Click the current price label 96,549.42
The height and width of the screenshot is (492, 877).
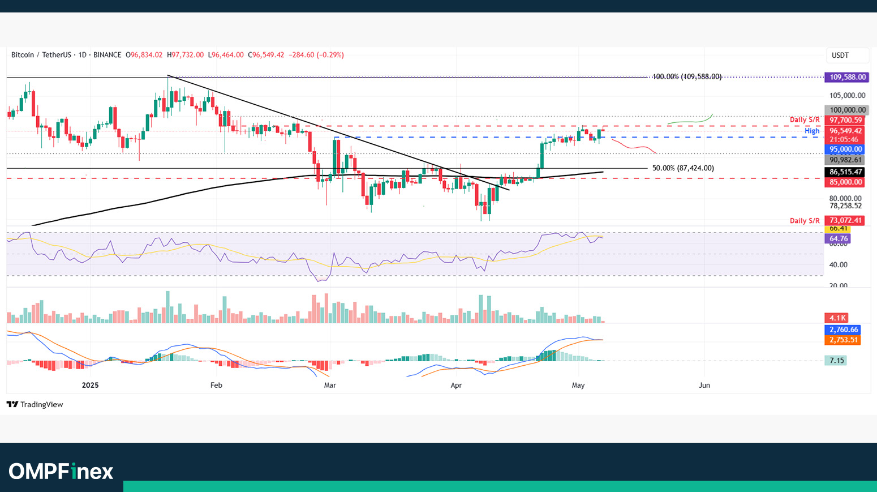845,131
